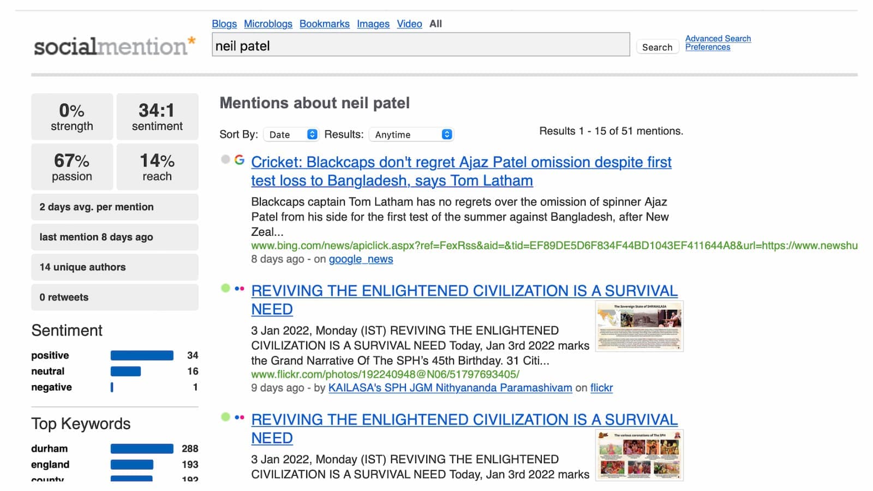The image size is (873, 491).
Task: Click the negative sentiment bar
Action: [112, 387]
